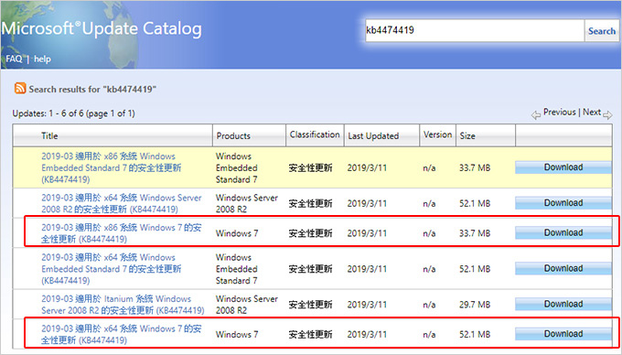Click n/a version in x86 Embedded Standard 7 row

pyautogui.click(x=429, y=168)
